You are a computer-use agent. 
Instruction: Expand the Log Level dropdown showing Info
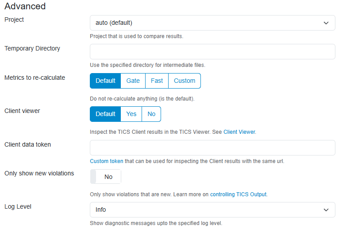(x=208, y=210)
